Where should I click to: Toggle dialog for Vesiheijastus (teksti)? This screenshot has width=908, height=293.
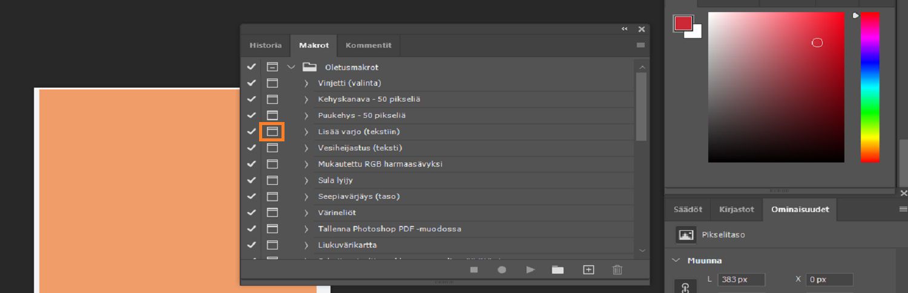tap(272, 148)
